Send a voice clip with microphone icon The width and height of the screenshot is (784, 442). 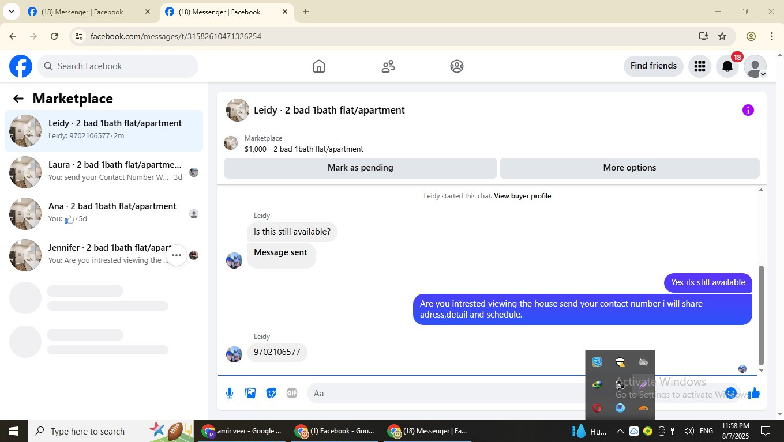(230, 393)
